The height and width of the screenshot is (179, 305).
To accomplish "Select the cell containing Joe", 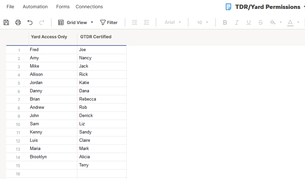I will click(102, 50).
